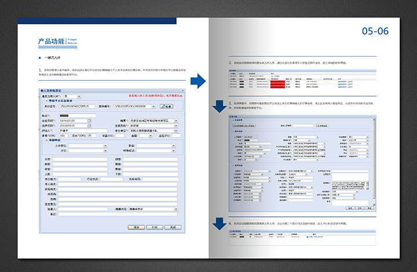Click the large blue right arrow
This screenshot has width=417, height=272.
[198, 81]
